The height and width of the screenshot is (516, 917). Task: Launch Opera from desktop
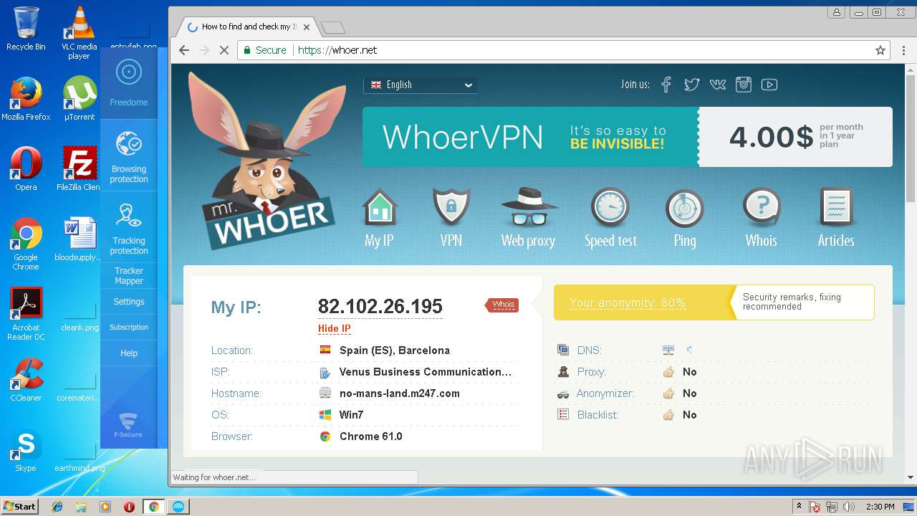tap(26, 169)
